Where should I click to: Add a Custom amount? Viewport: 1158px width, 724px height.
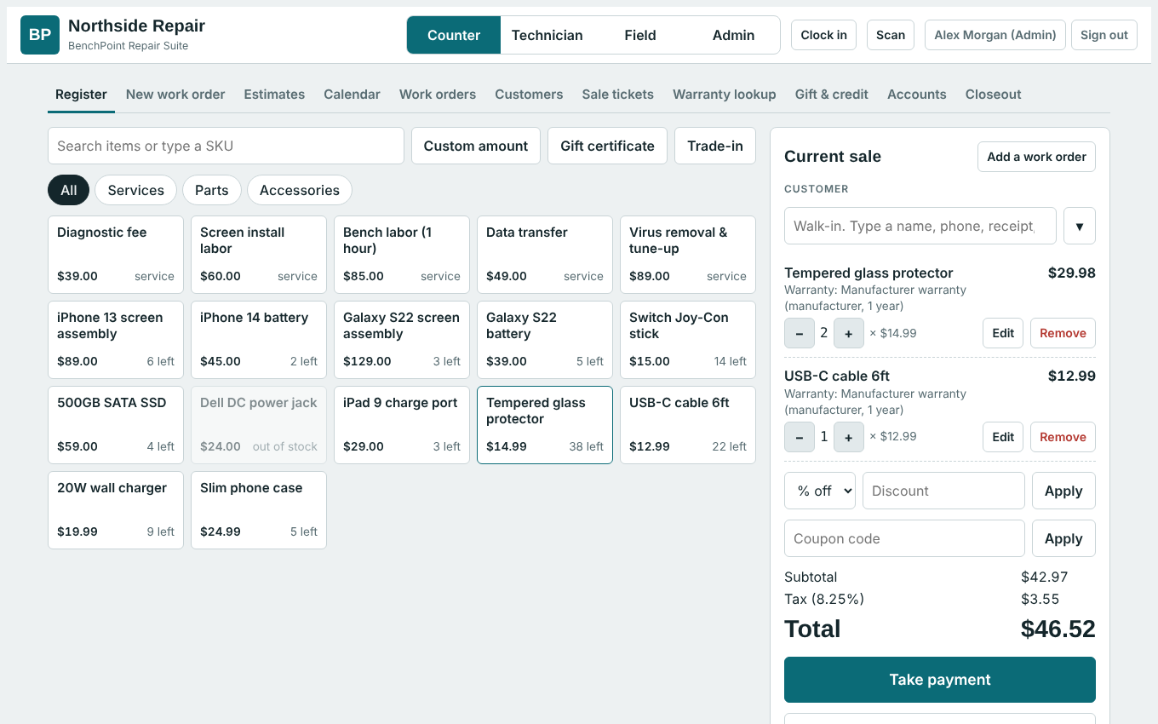[476, 146]
